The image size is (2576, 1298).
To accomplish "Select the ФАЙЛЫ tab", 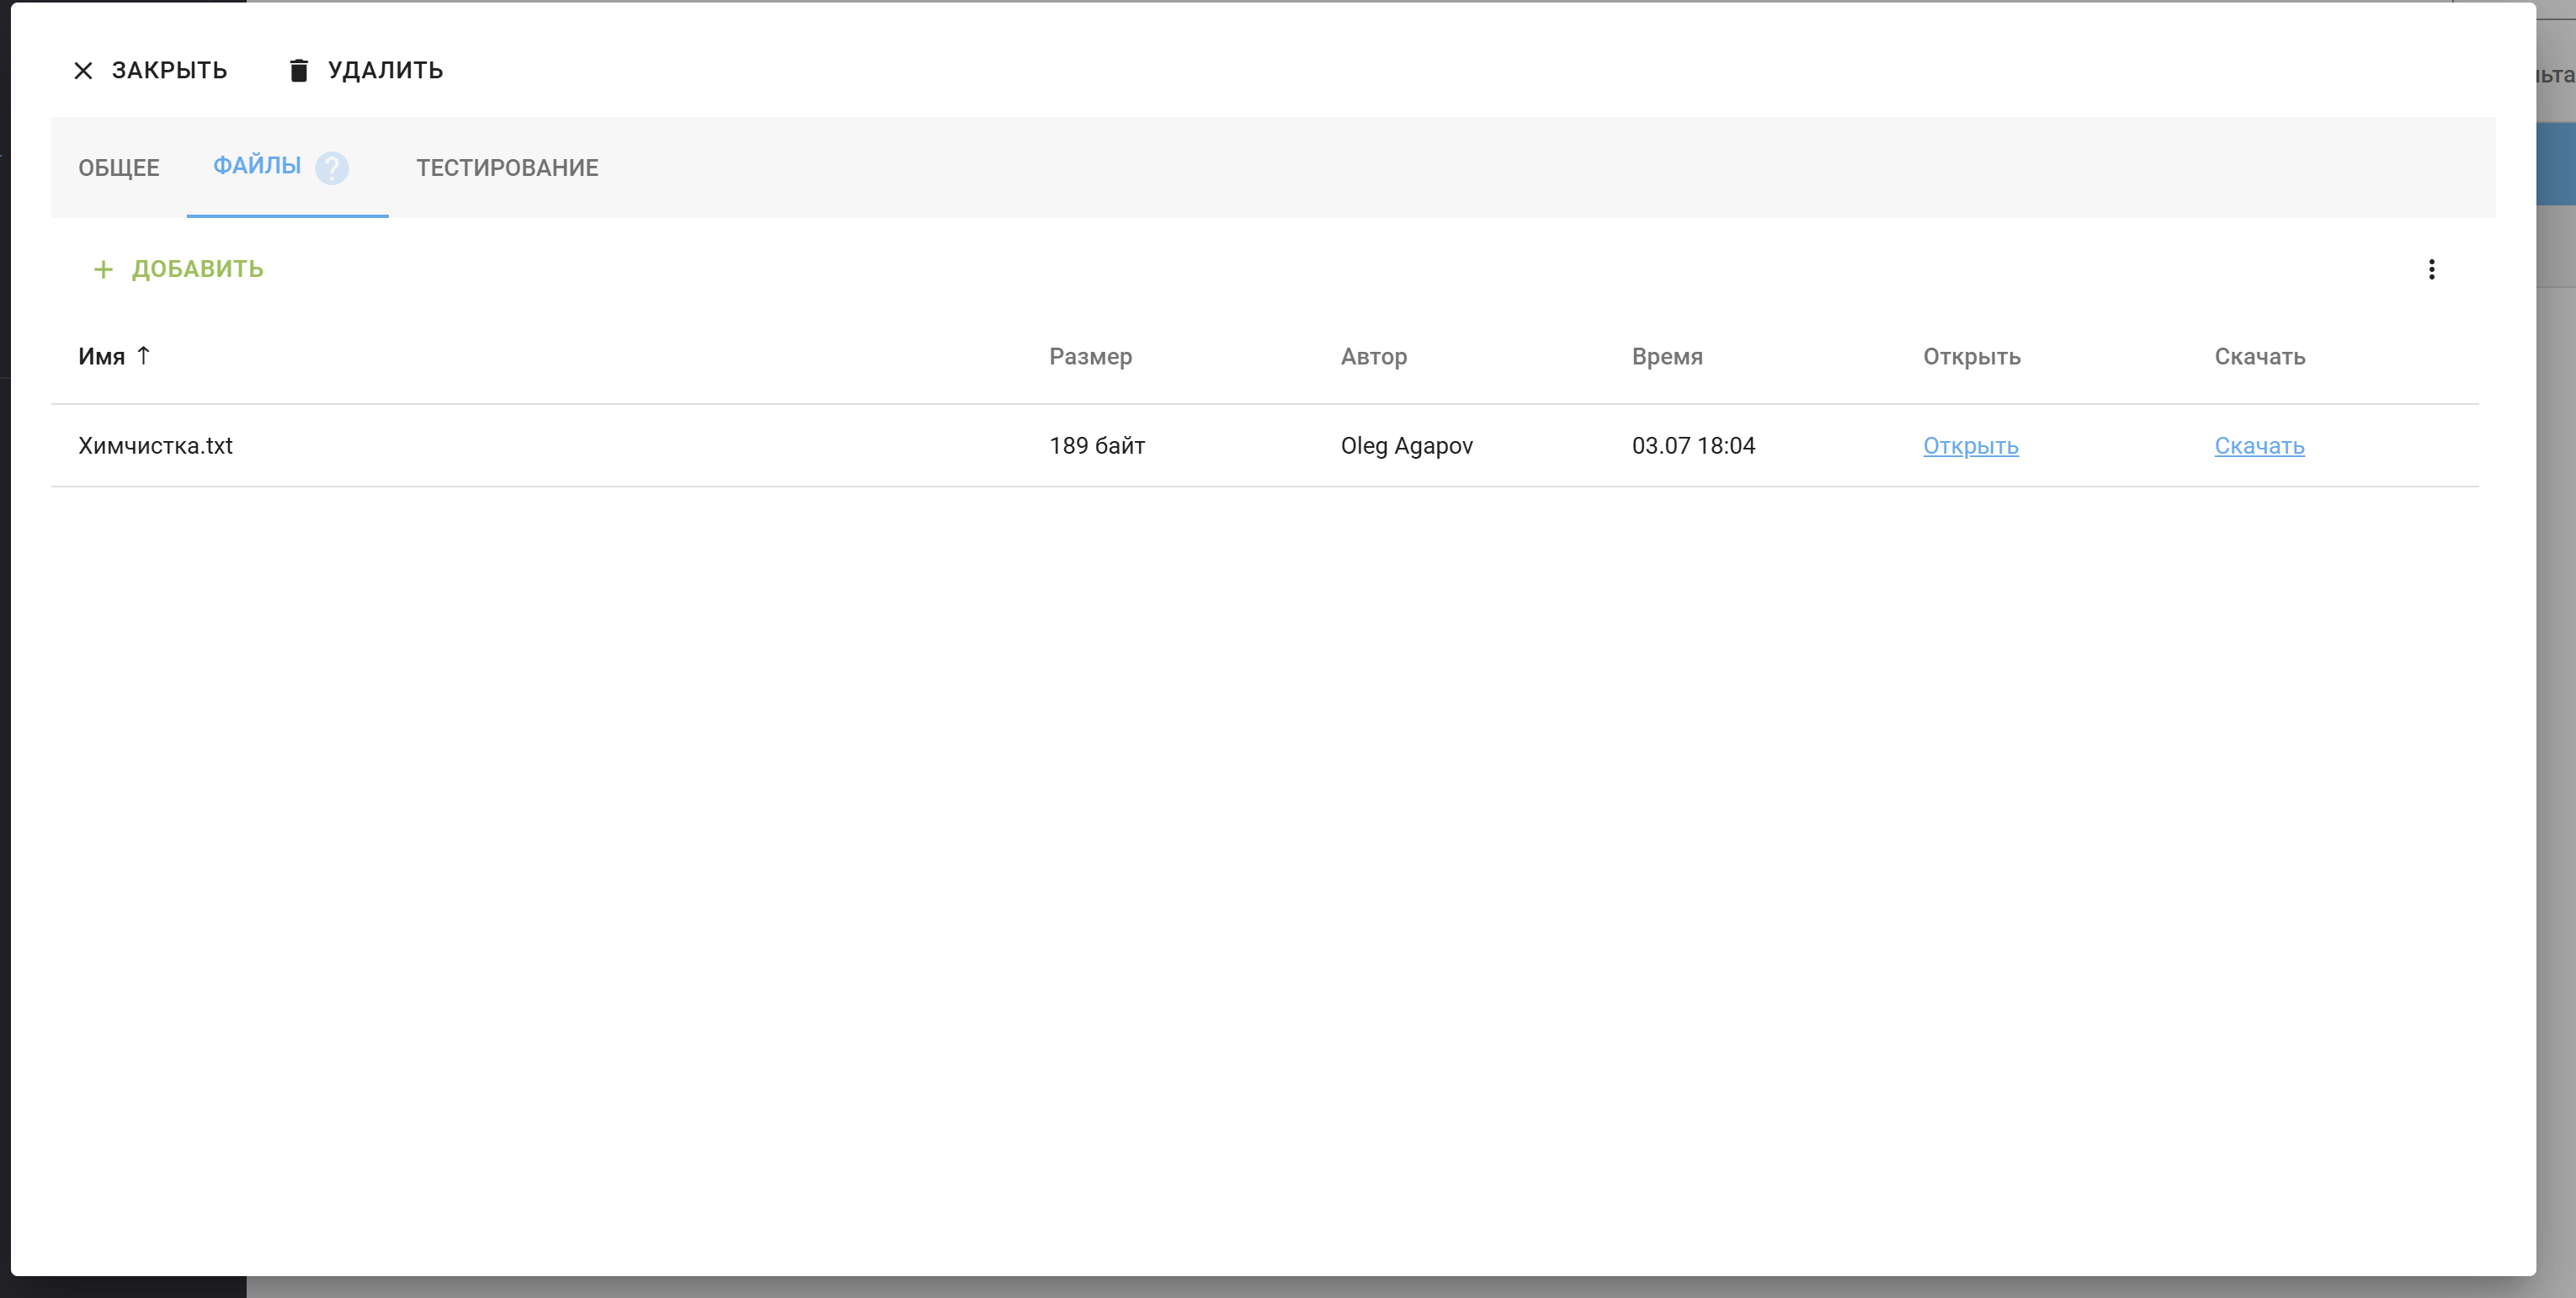I will coord(257,166).
